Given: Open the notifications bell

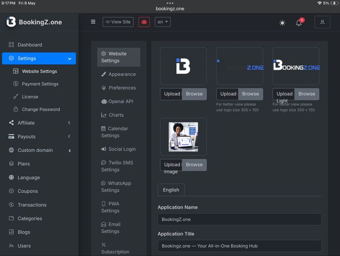Looking at the screenshot, I should (299, 23).
